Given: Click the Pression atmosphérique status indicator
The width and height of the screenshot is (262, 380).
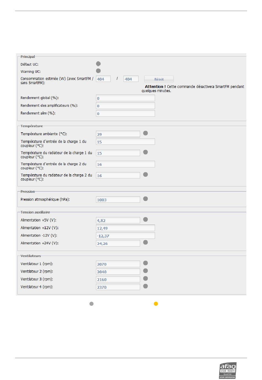Looking at the screenshot, I should coord(146,199).
